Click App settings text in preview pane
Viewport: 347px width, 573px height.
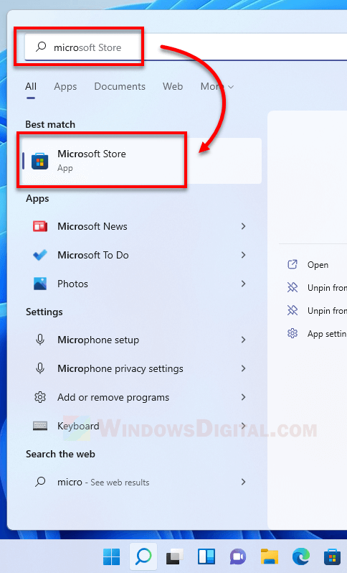[327, 334]
